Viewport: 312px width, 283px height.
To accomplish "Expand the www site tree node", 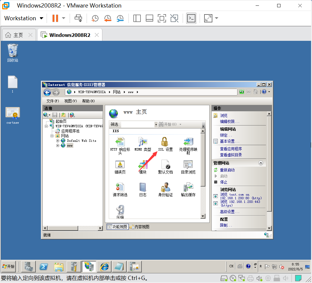I will [58, 145].
